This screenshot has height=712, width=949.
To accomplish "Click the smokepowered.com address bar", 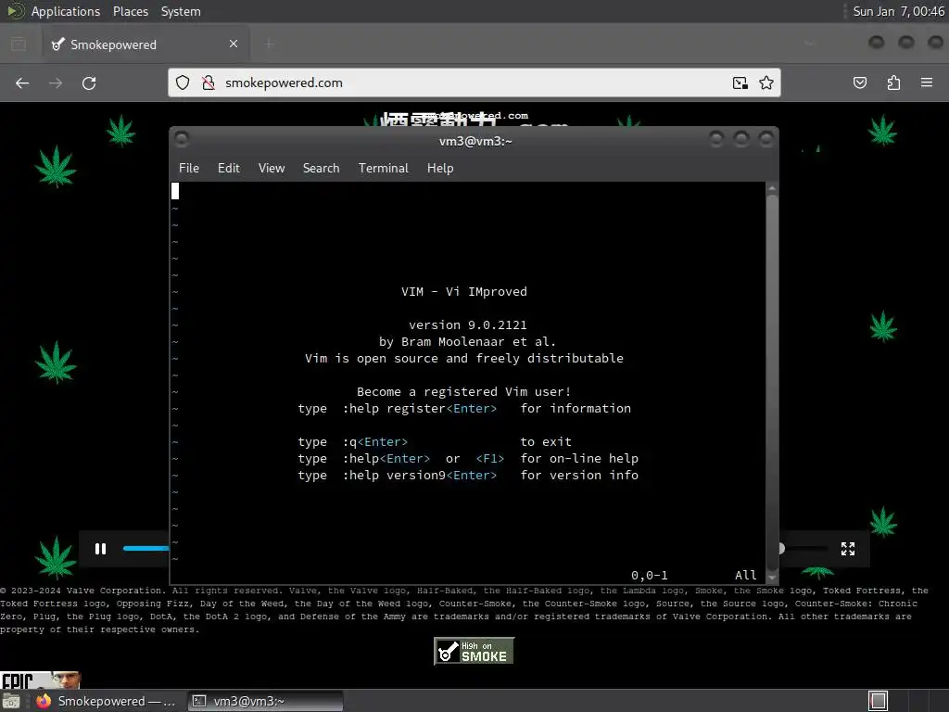I will 474,83.
